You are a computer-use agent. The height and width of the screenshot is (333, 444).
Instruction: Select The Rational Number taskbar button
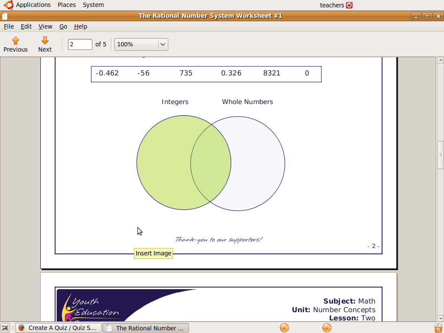pos(145,328)
